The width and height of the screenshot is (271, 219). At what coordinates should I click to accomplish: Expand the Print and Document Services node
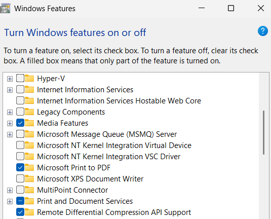point(10,201)
